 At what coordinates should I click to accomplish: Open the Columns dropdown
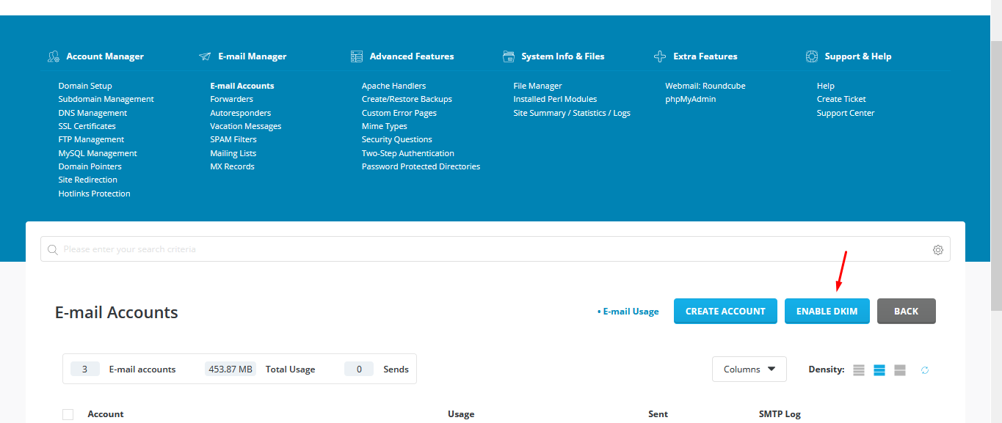click(x=749, y=369)
